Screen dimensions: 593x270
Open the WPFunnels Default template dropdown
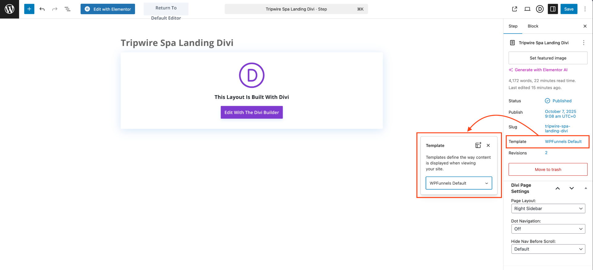[459, 183]
